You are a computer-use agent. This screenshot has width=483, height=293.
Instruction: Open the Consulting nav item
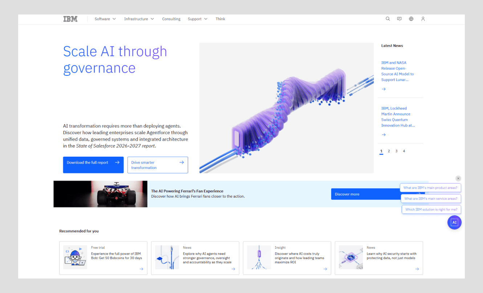(171, 19)
